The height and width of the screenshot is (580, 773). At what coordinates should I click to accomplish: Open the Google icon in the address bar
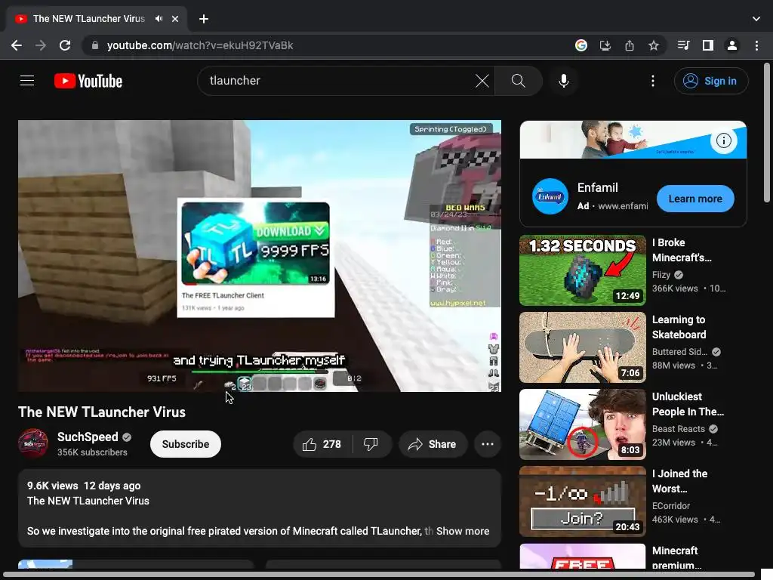(x=581, y=45)
